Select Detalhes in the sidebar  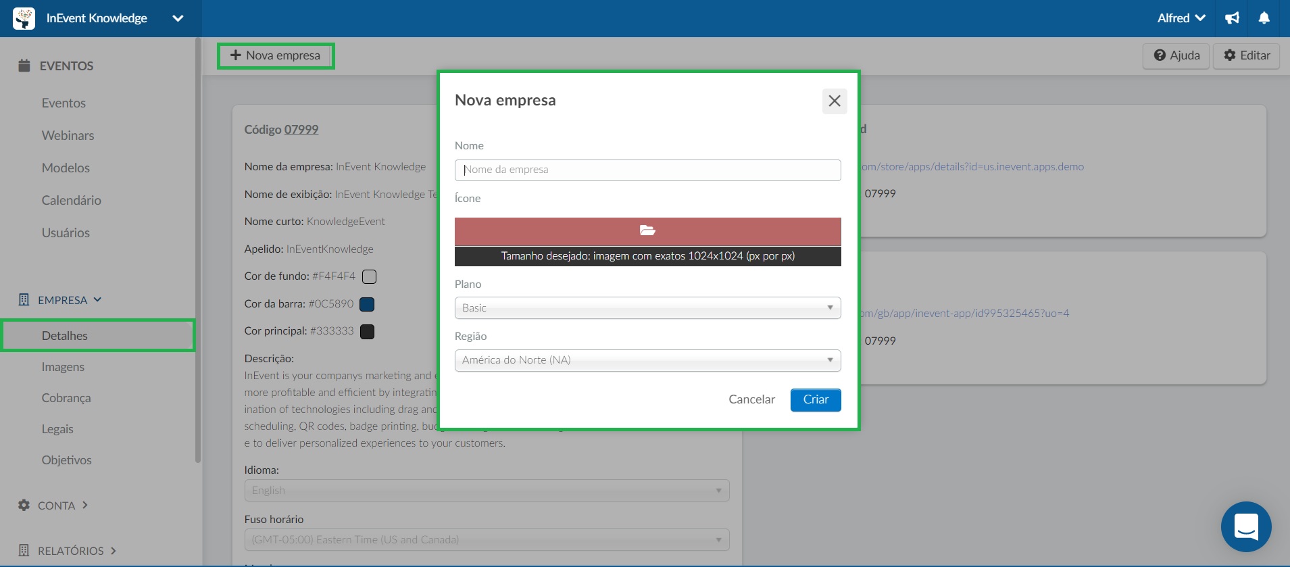98,335
